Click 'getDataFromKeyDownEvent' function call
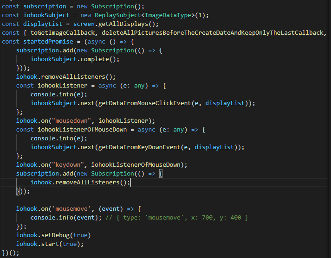The height and width of the screenshot is (258, 331). click(x=139, y=147)
